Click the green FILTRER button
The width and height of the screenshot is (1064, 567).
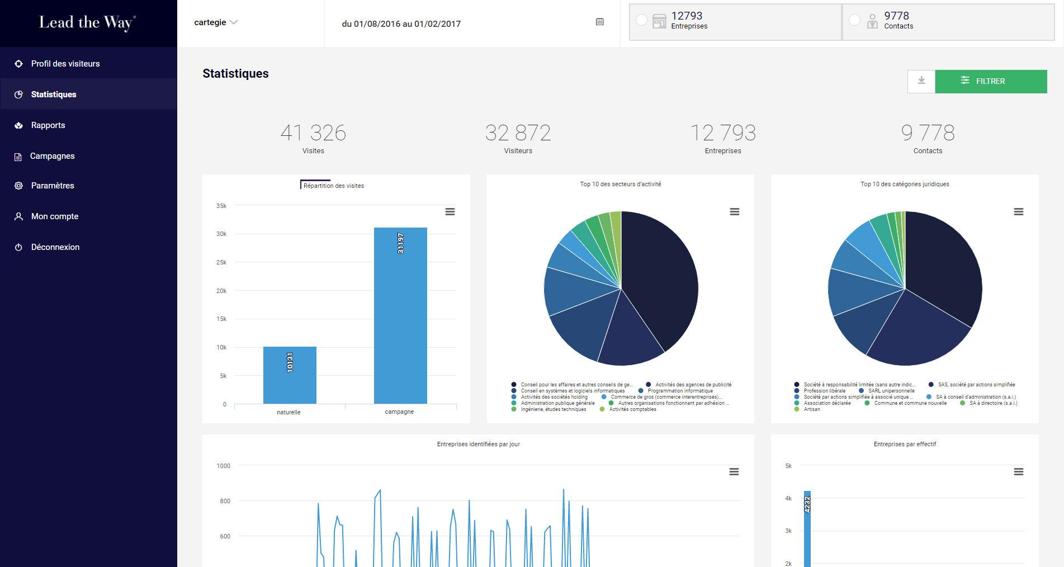pyautogui.click(x=991, y=81)
